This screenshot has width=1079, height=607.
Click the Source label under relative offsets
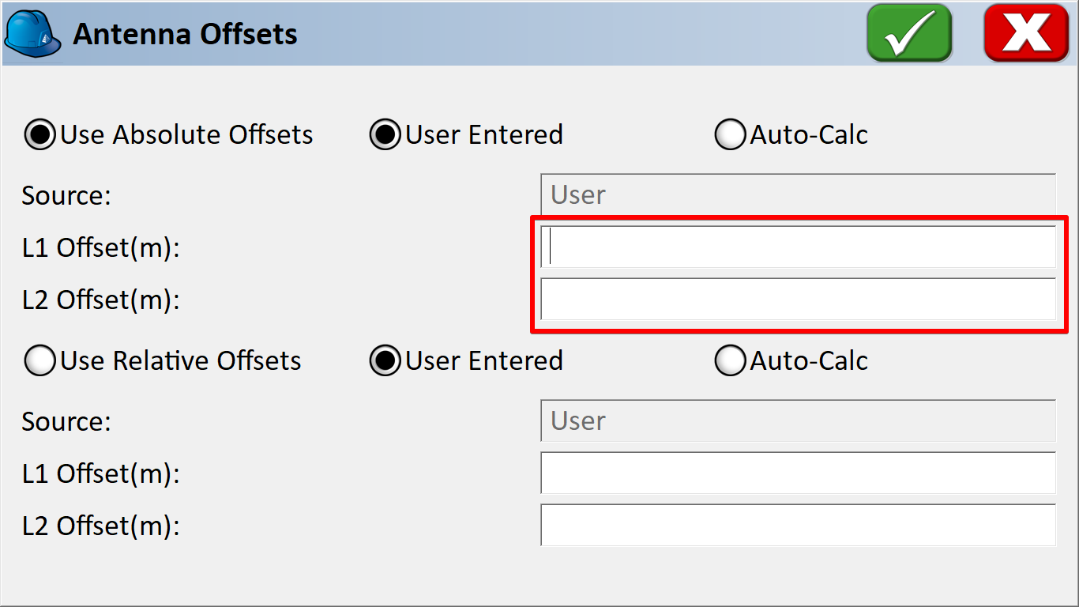point(66,421)
